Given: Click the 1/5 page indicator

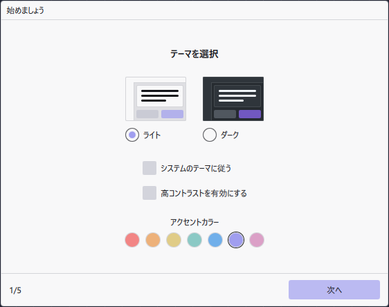Looking at the screenshot, I should 15,290.
